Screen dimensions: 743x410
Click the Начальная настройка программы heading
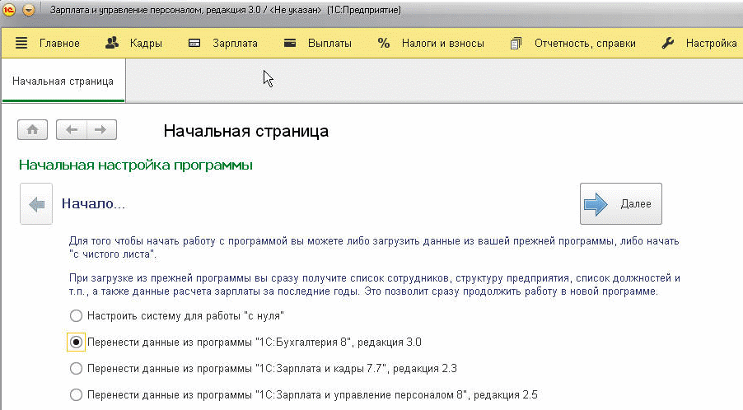[136, 165]
